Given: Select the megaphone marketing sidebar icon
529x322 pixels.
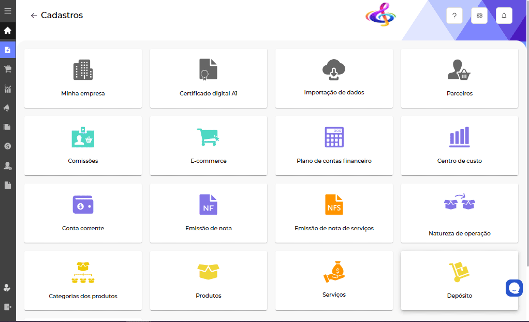Looking at the screenshot, I should (x=8, y=108).
